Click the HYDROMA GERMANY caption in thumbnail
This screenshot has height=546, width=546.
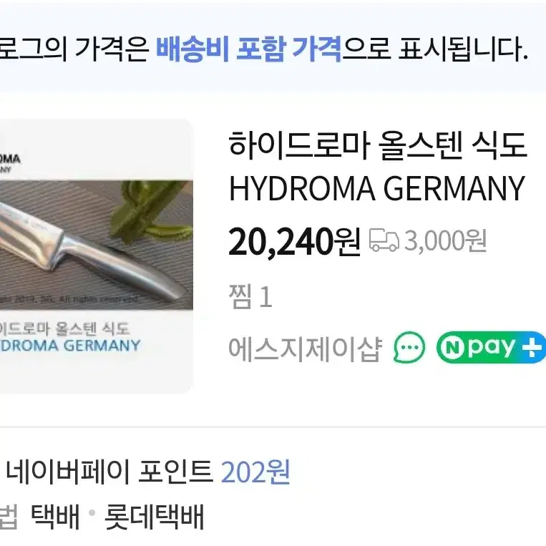(x=70, y=346)
